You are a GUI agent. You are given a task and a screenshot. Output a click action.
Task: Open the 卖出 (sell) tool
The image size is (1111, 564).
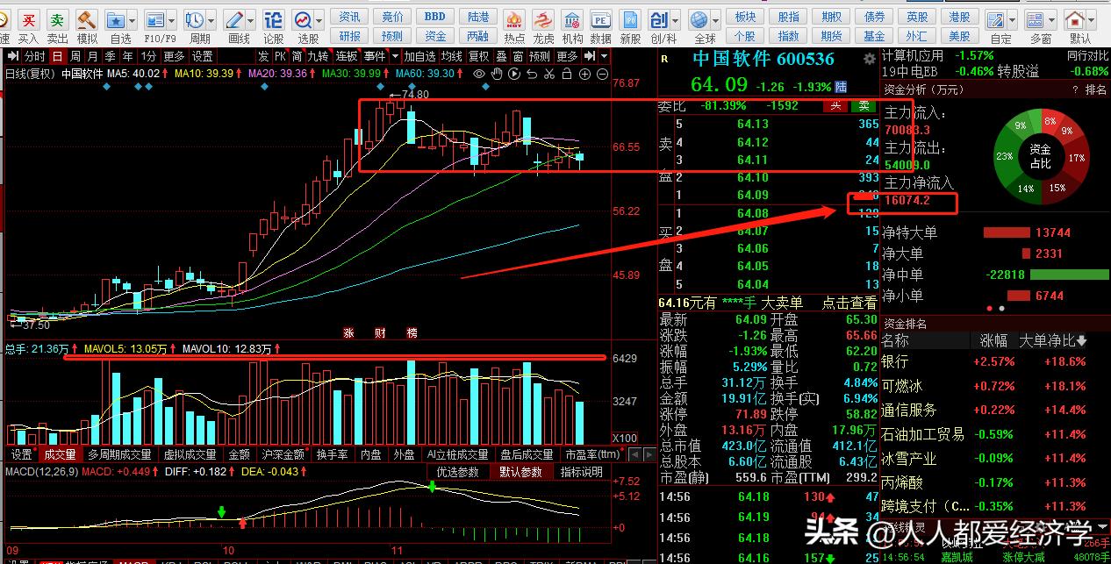(x=57, y=19)
